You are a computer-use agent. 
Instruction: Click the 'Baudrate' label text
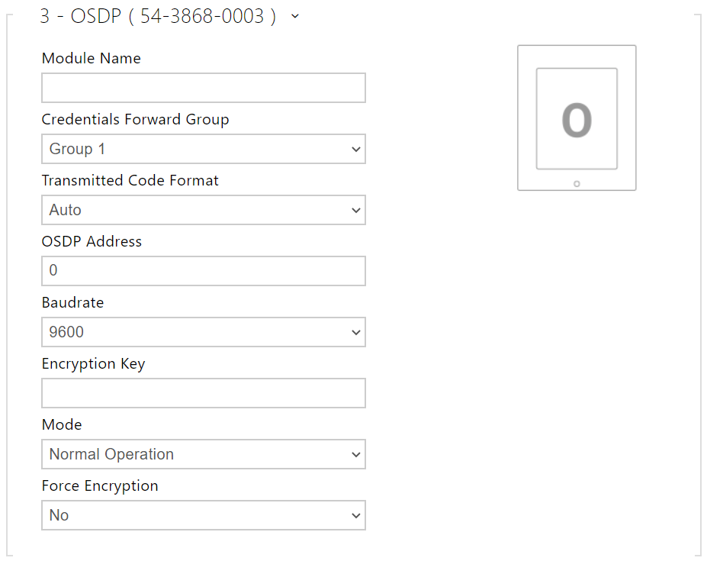pyautogui.click(x=72, y=303)
